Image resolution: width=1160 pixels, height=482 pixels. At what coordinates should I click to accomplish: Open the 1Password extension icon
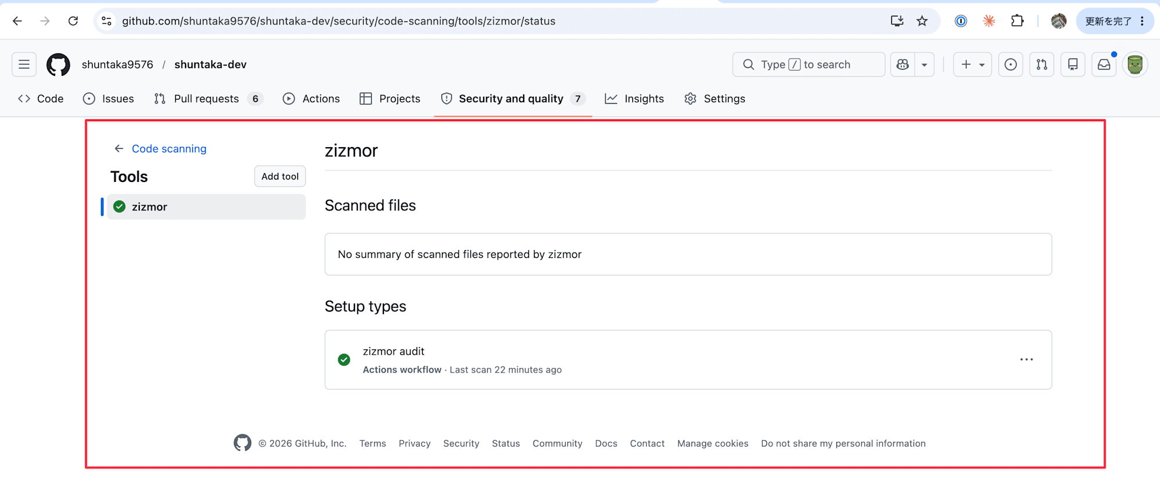tap(961, 21)
